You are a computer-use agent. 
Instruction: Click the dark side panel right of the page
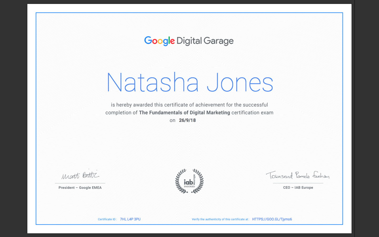pyautogui.click(x=367, y=118)
